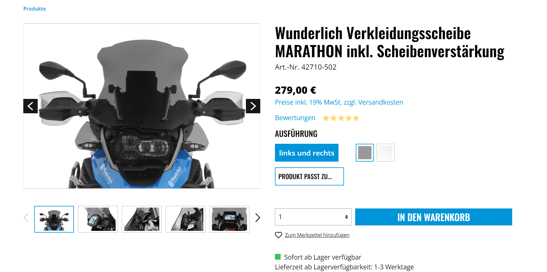The height and width of the screenshot is (272, 547).
Task: Open the quantity dropdown
Action: coord(313,217)
